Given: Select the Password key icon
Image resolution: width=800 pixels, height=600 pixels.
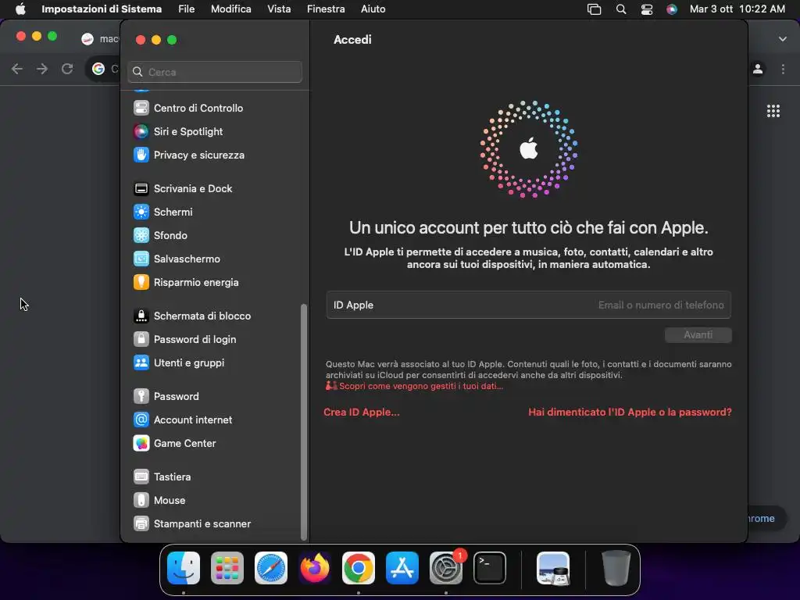Looking at the screenshot, I should (141, 396).
